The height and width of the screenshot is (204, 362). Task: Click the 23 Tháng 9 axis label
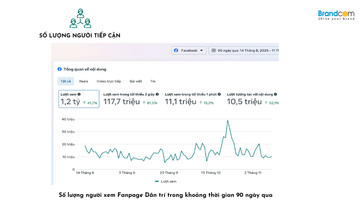[169, 173]
